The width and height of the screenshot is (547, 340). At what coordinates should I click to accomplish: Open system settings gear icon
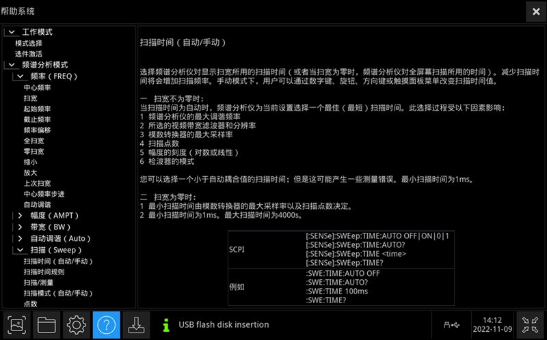click(x=77, y=324)
